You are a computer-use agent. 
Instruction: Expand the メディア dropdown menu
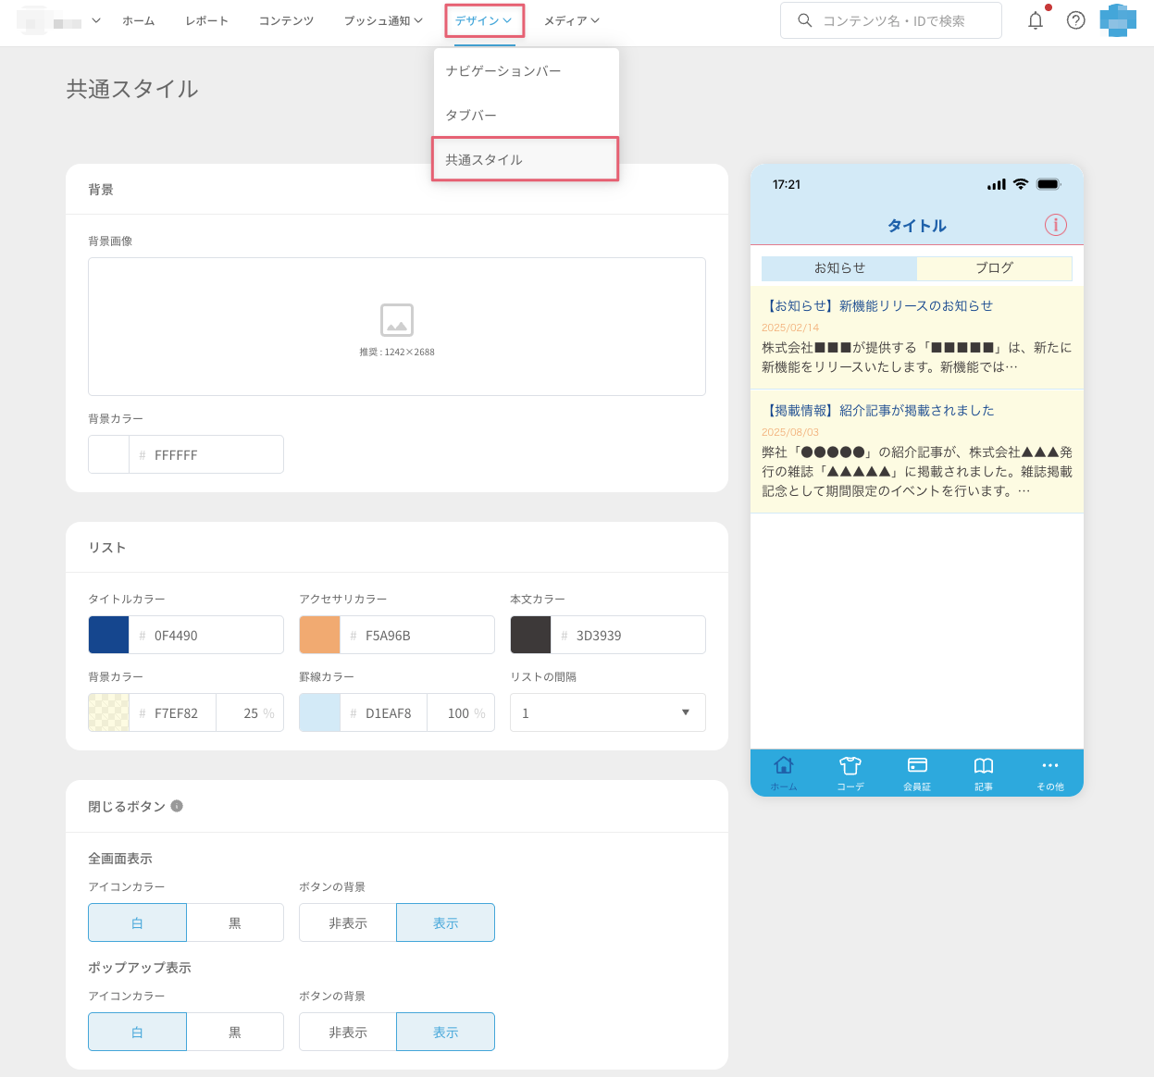pos(571,20)
